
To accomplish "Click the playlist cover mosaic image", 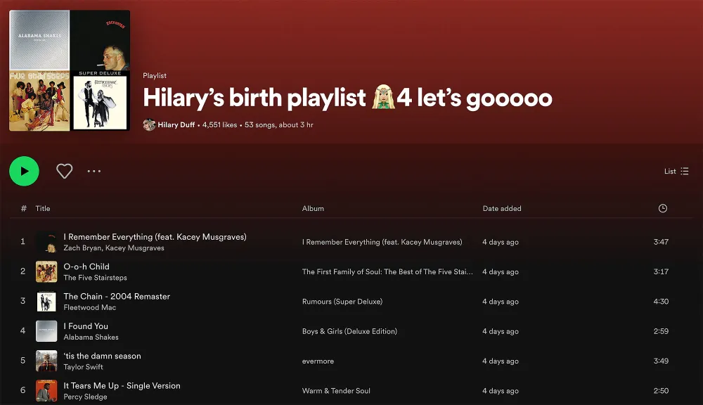I will (x=68, y=70).
